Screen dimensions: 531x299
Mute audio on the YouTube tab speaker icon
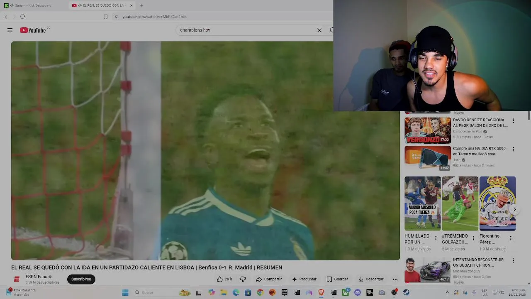[x=80, y=5]
